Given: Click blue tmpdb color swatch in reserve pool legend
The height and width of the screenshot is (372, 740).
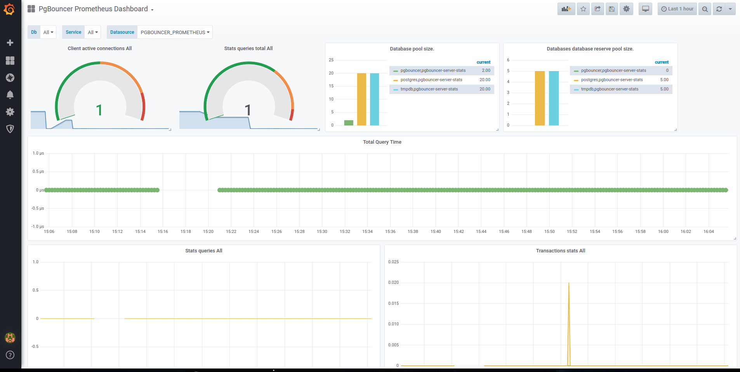Looking at the screenshot, I should (576, 90).
